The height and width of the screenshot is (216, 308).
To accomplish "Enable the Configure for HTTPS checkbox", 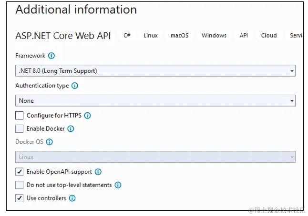I will (19, 116).
